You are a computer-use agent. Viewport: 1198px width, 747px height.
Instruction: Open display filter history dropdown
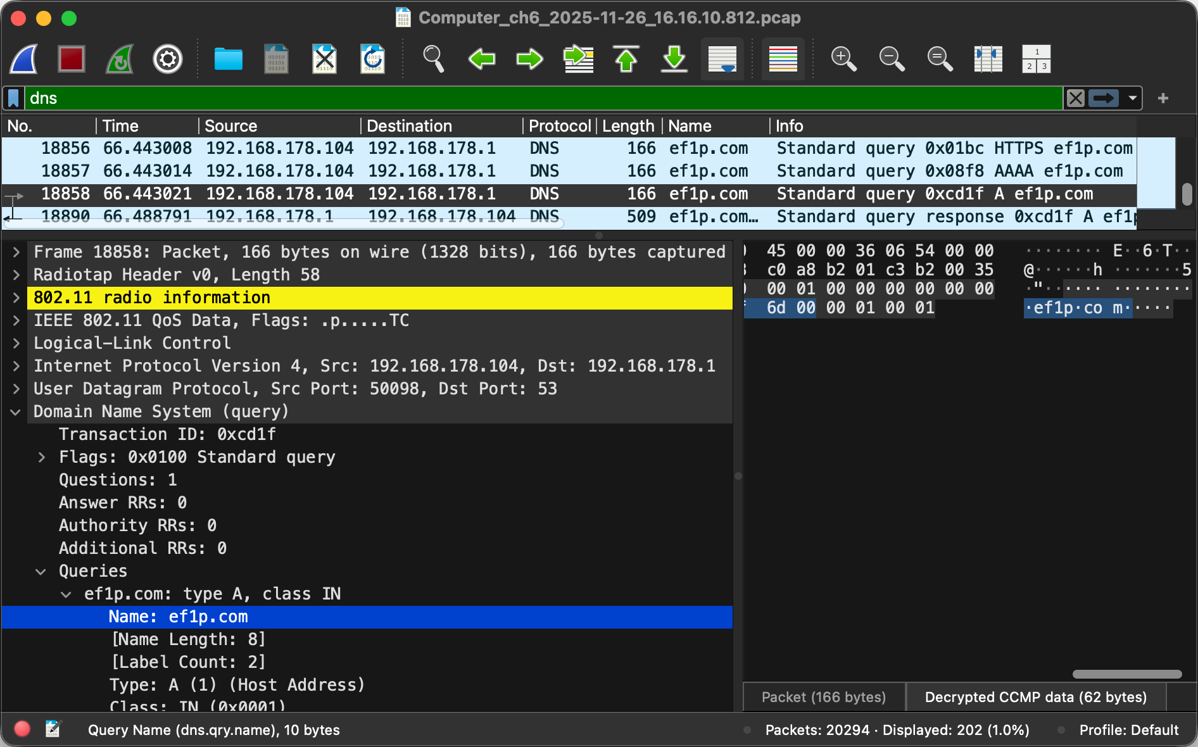[1132, 98]
